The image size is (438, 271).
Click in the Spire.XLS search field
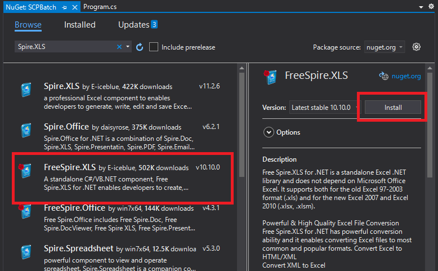(65, 47)
